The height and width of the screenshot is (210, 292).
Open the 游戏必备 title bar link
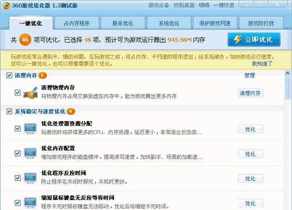[x=159, y=5]
